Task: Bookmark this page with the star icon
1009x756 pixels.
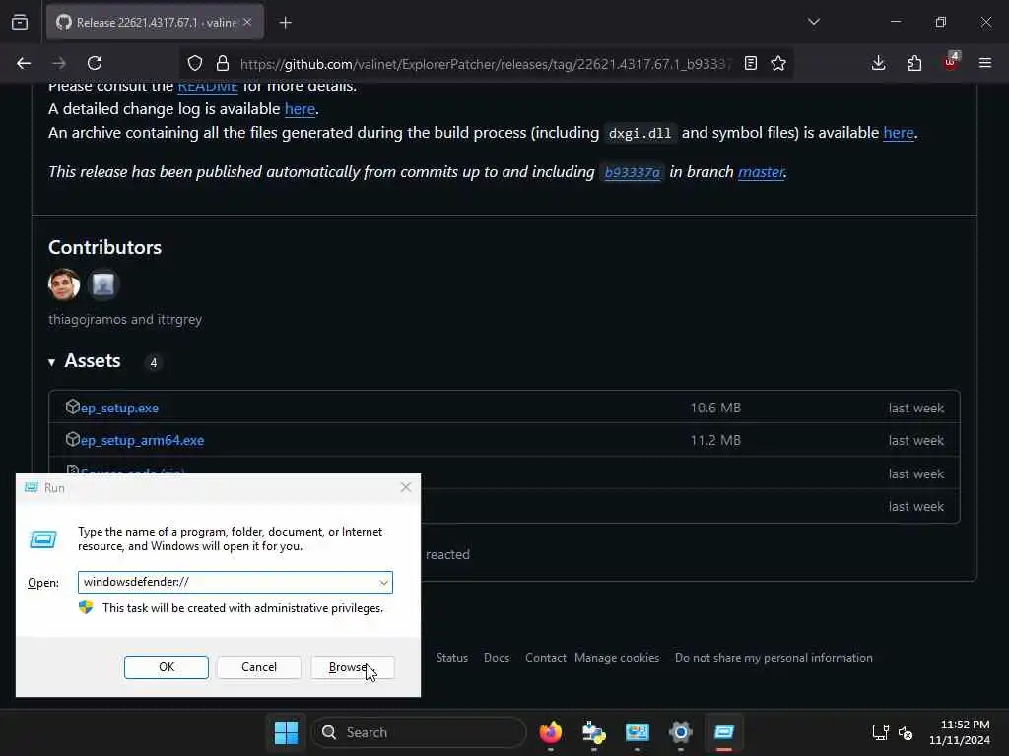Action: (778, 63)
